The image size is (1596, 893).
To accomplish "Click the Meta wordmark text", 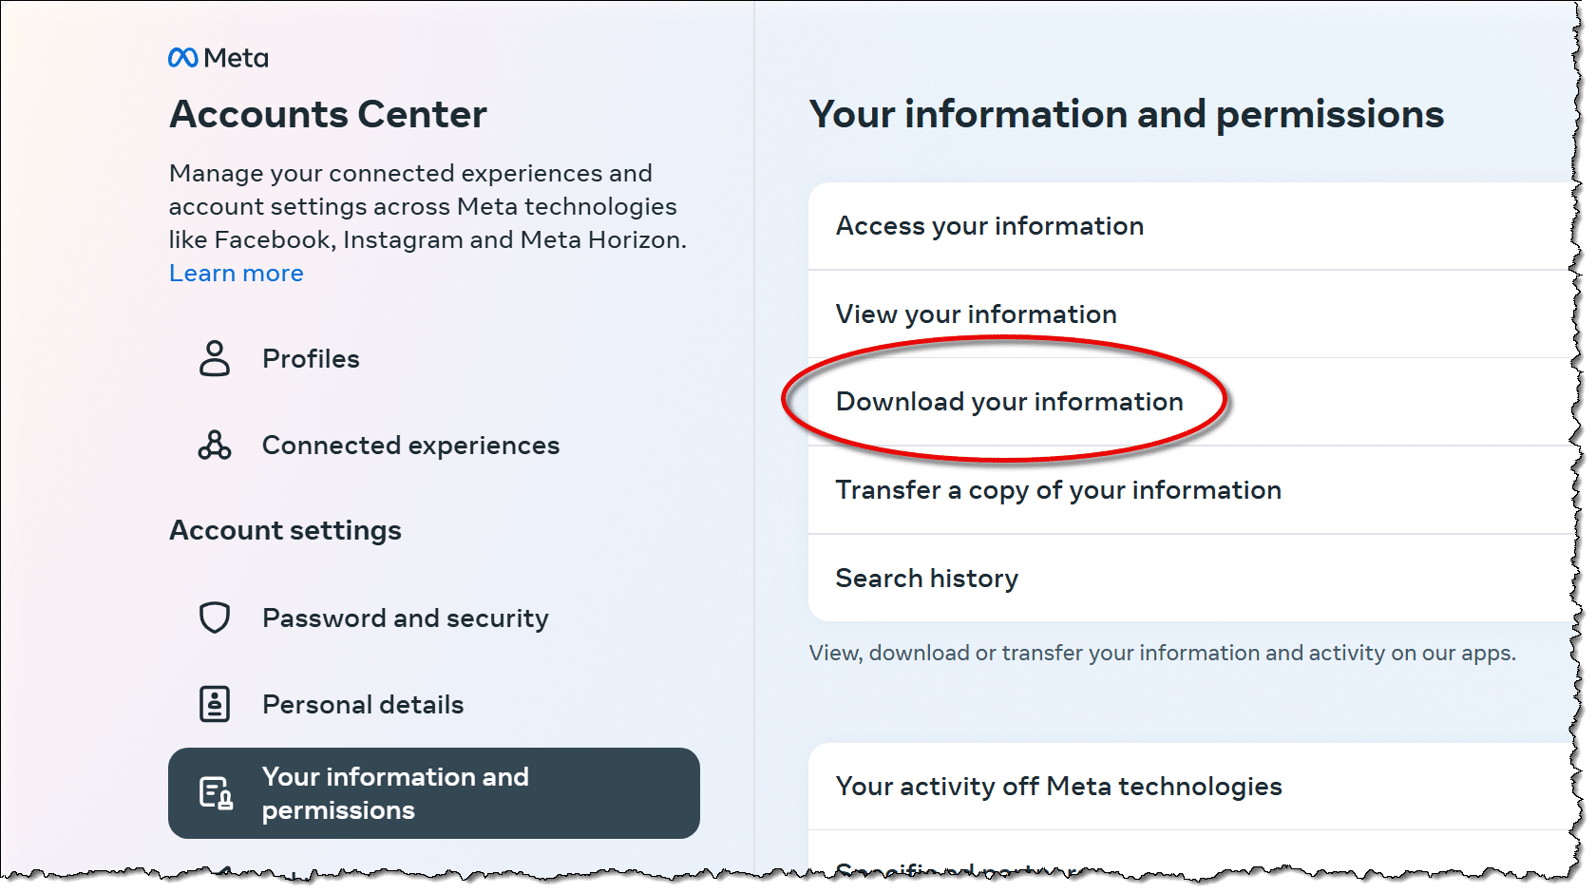I will 237,59.
